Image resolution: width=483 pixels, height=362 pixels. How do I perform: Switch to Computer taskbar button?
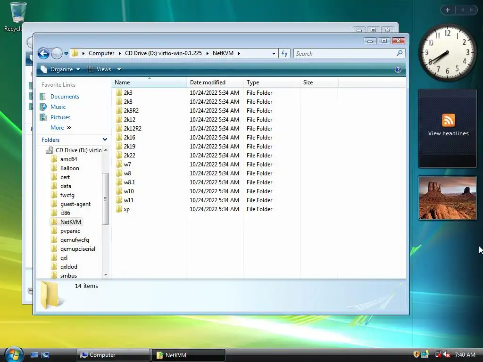pyautogui.click(x=113, y=355)
